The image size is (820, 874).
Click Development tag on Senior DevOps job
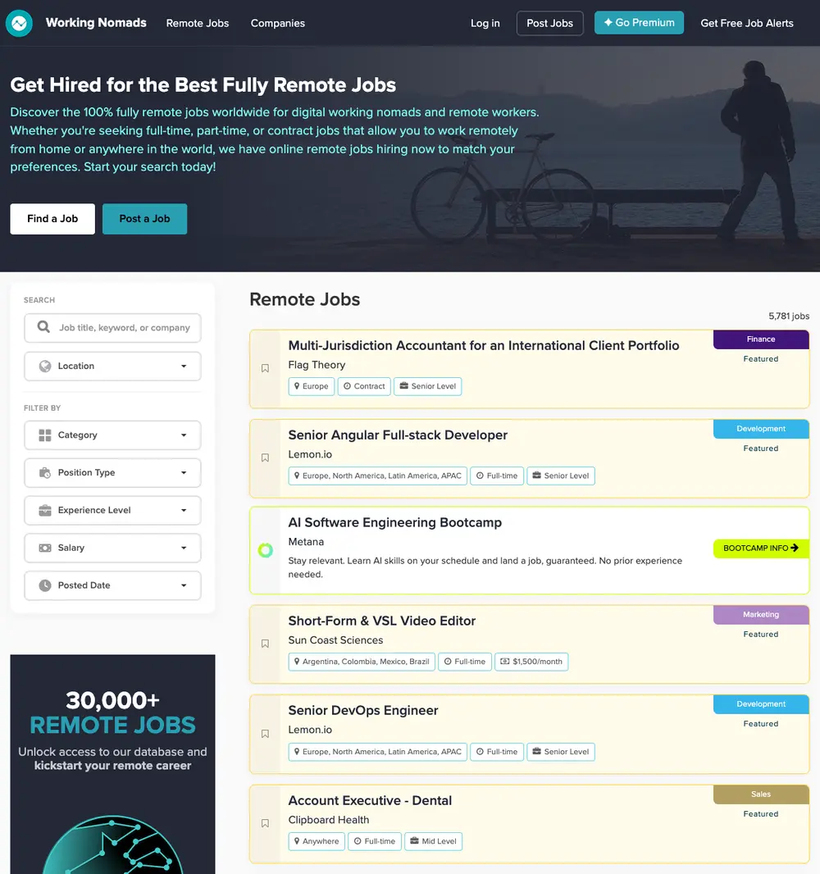pos(761,704)
